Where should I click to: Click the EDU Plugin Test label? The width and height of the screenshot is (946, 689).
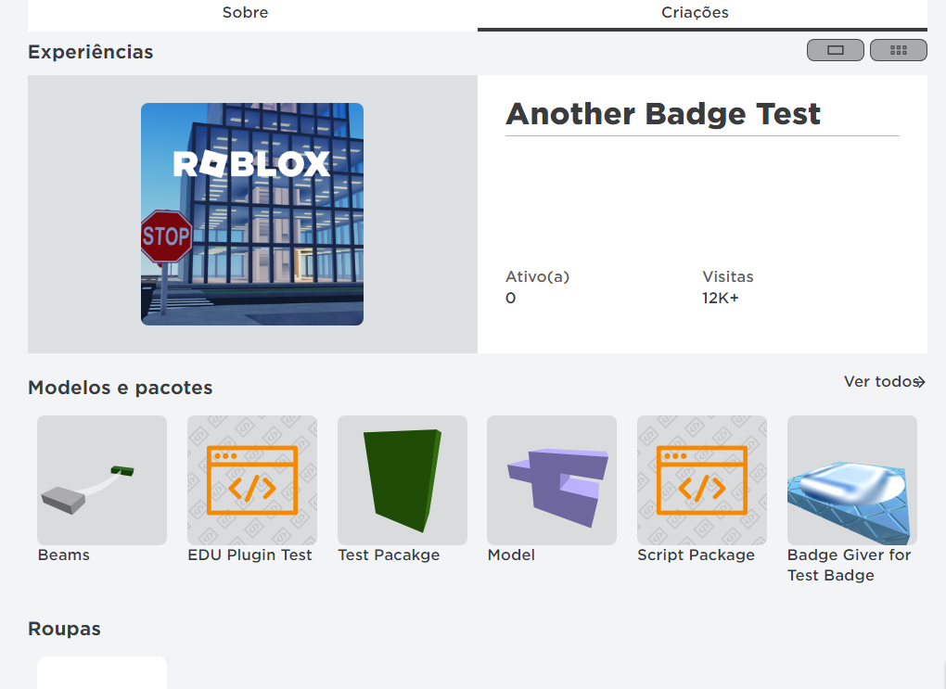point(249,555)
